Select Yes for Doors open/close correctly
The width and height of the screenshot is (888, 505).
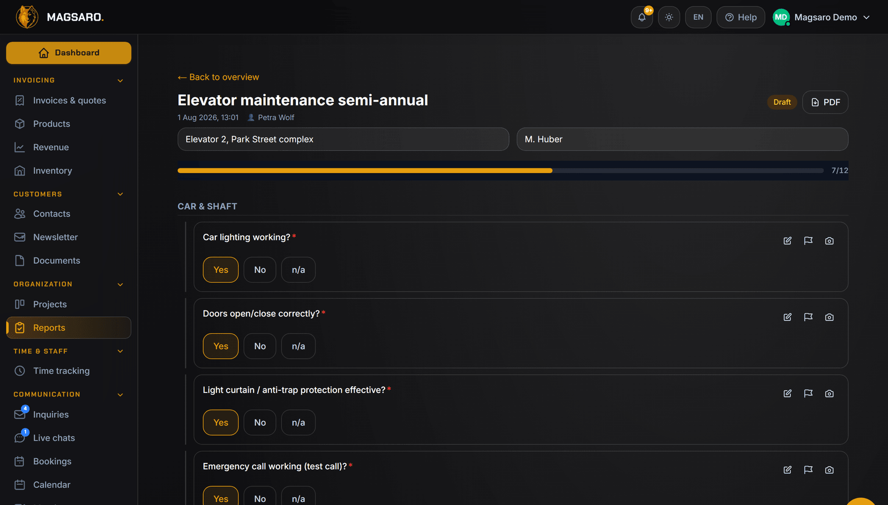coord(221,346)
